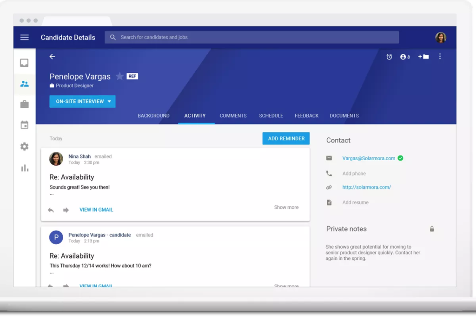The width and height of the screenshot is (476, 317).
Task: Click 'Sounds great! See you then!' message
Action: tap(79, 188)
